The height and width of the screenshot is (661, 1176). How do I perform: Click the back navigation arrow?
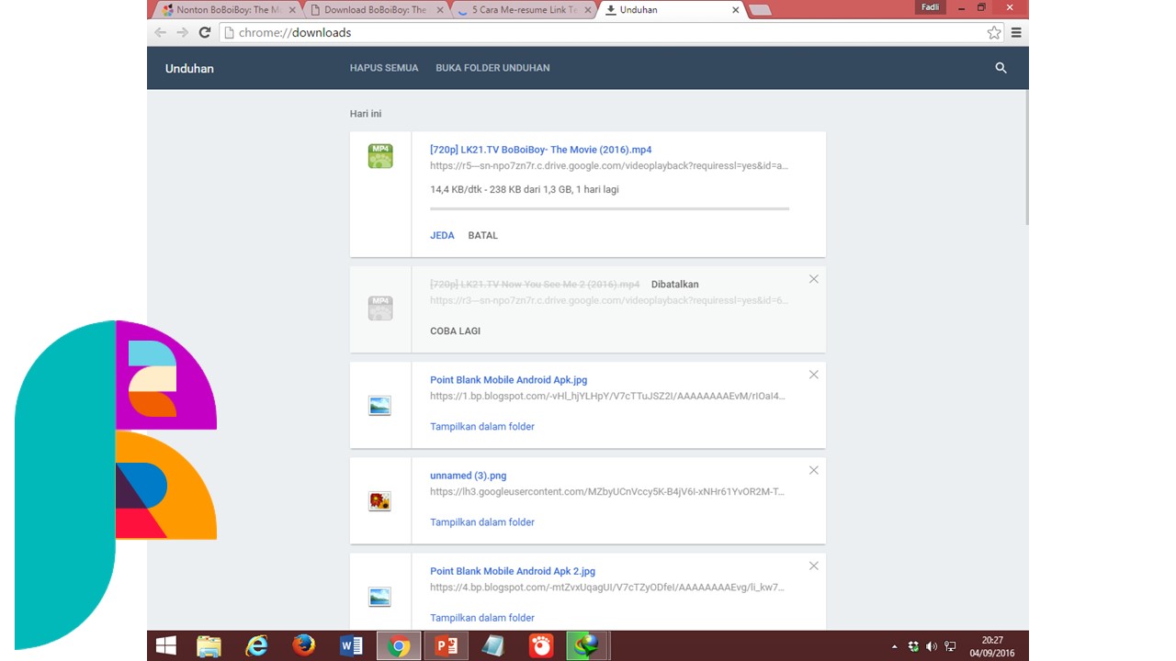tap(161, 32)
